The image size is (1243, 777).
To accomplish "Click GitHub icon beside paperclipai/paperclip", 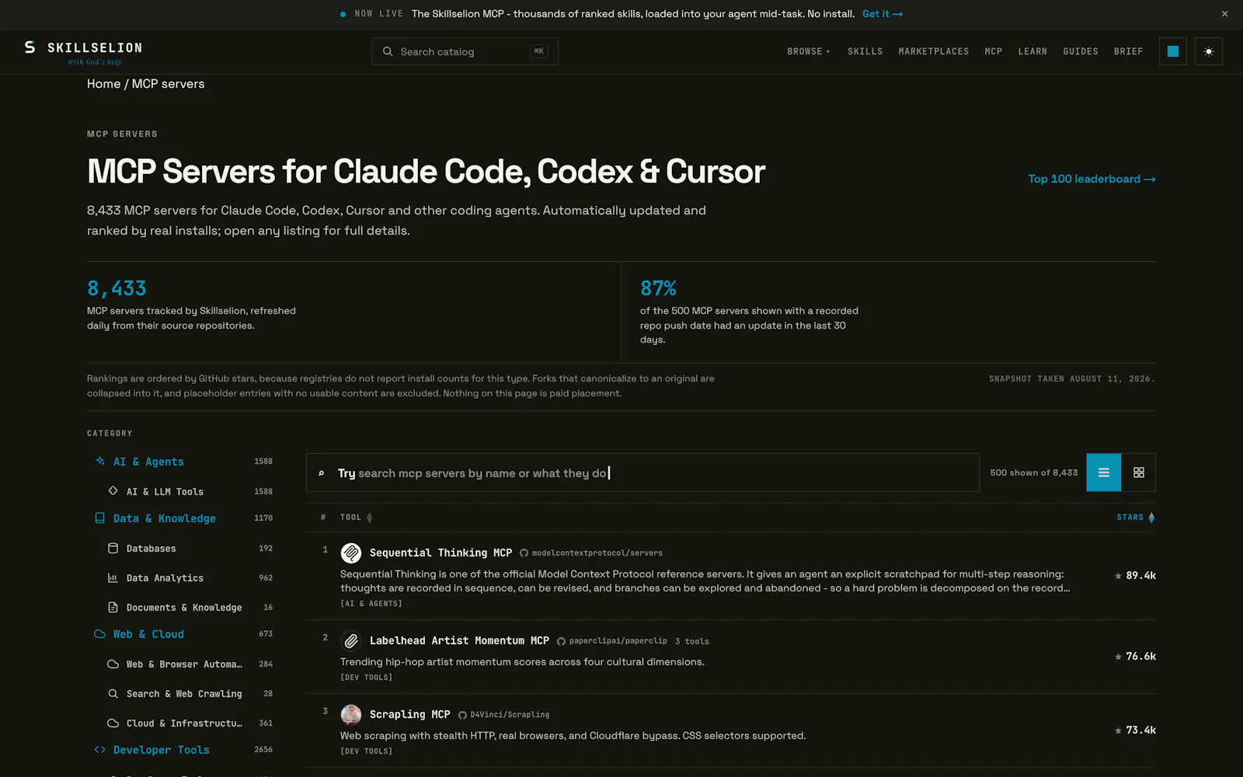I will click(561, 641).
